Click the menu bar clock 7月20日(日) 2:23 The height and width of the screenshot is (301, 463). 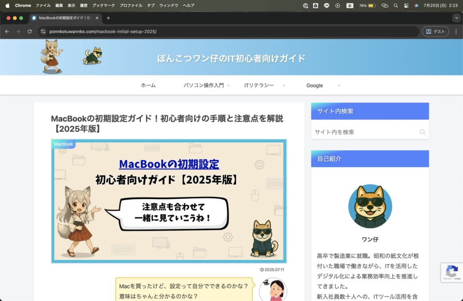point(440,5)
